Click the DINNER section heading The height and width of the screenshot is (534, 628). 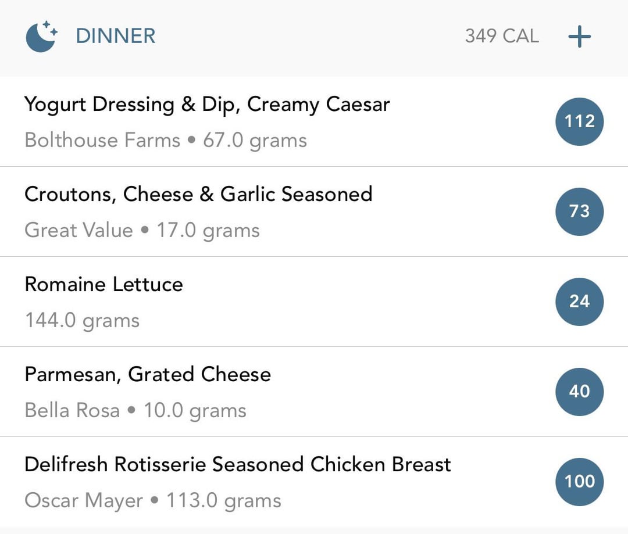[x=116, y=36]
